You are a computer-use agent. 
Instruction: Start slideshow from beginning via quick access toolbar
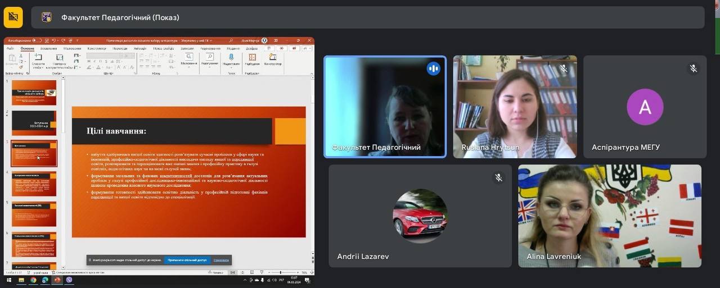click(x=70, y=40)
